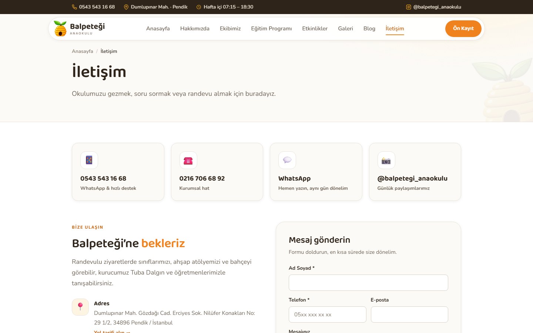Click the Balpeteği beehive logo

(x=60, y=28)
